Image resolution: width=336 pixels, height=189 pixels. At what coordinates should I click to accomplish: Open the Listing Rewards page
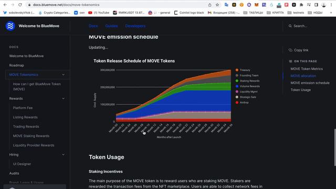coord(25,117)
